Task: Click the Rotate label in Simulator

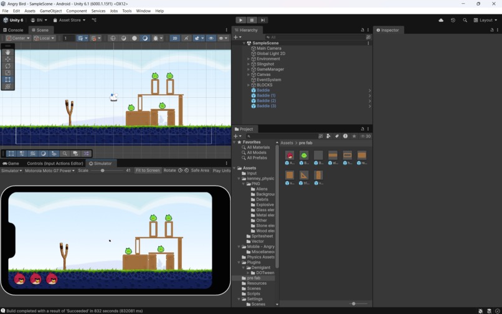Action: tap(169, 171)
